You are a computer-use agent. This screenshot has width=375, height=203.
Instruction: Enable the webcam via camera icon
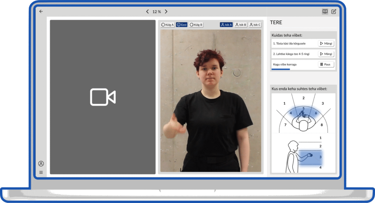point(103,97)
